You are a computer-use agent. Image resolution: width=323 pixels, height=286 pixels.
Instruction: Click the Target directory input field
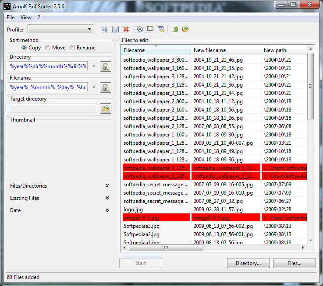tap(53, 108)
